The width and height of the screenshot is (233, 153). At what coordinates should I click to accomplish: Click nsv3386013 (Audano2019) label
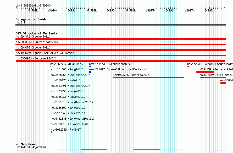pos(69,97)
